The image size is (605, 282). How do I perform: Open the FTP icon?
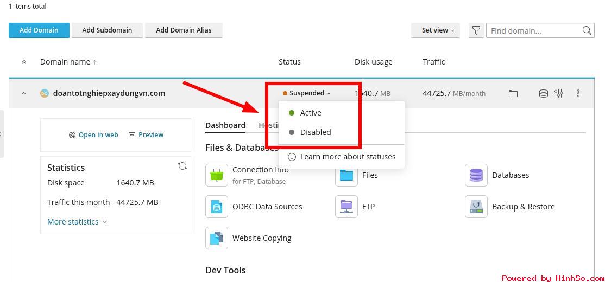click(346, 207)
